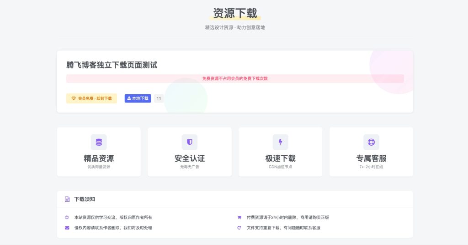
Task: Click the lightning bolt icon above 极速下载
Action: tap(280, 142)
